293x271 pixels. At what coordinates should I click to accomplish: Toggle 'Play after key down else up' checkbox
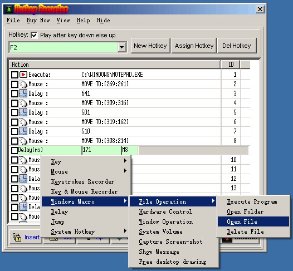tap(34, 35)
